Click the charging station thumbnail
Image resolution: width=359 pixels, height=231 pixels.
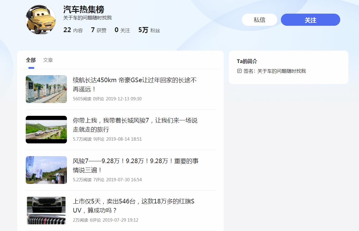point(46,89)
